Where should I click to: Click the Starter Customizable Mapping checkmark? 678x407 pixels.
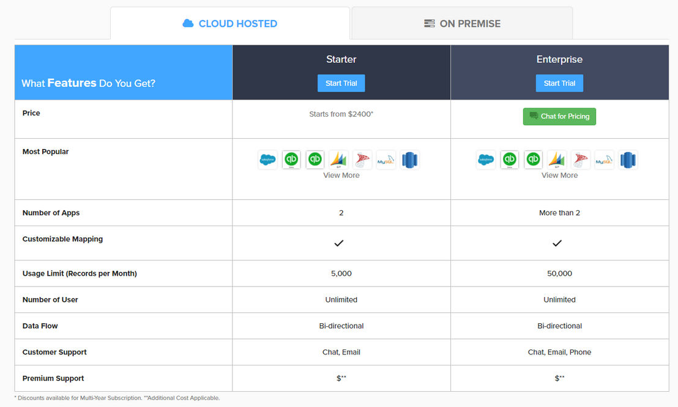tap(339, 243)
